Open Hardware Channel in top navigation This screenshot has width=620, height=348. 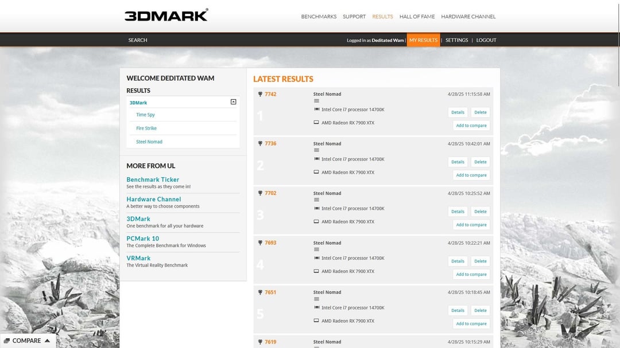[x=468, y=17]
